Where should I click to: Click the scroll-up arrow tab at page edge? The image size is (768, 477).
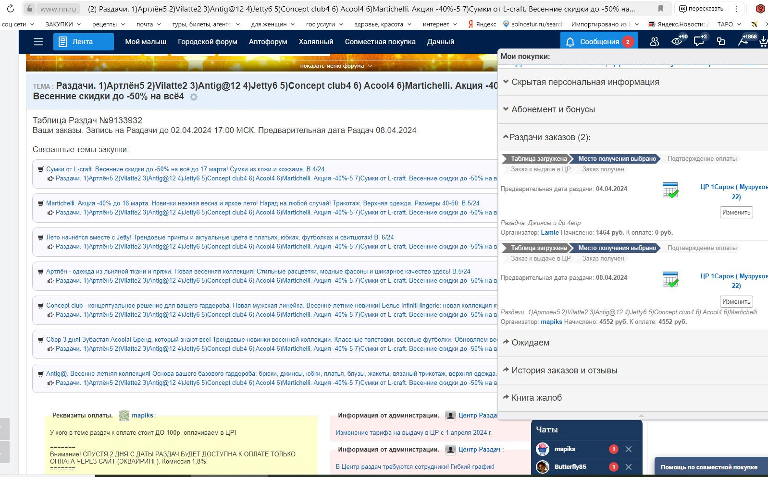click(x=4, y=429)
